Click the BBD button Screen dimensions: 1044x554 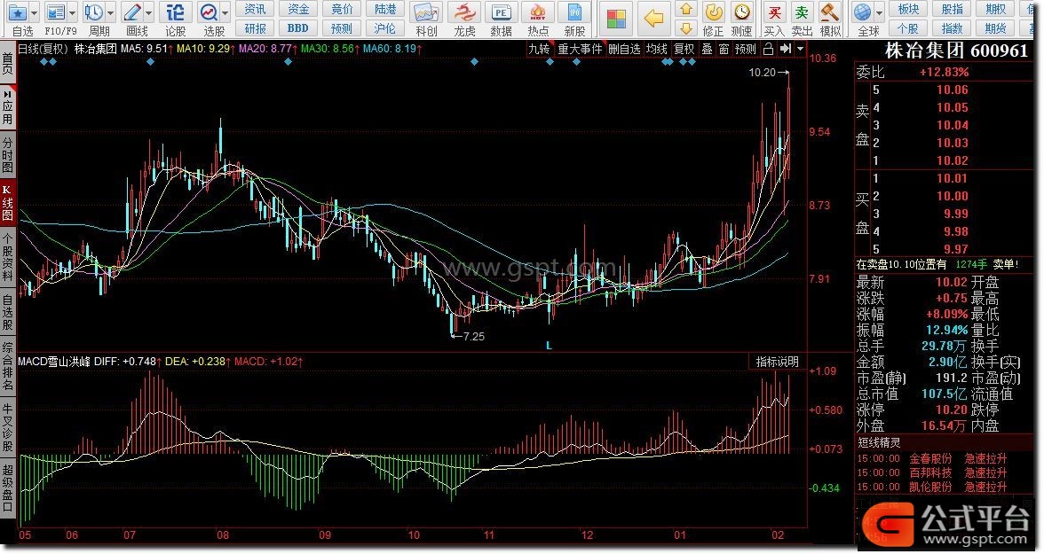tap(297, 28)
